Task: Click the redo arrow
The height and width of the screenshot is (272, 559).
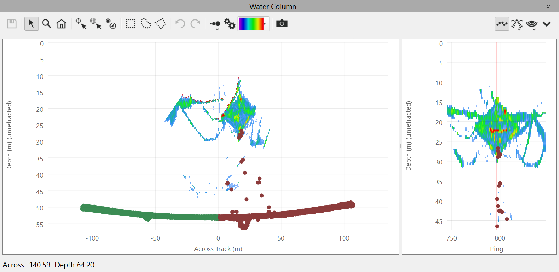Action: tap(195, 24)
